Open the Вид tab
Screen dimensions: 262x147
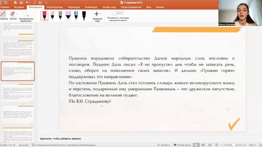tap(149, 7)
